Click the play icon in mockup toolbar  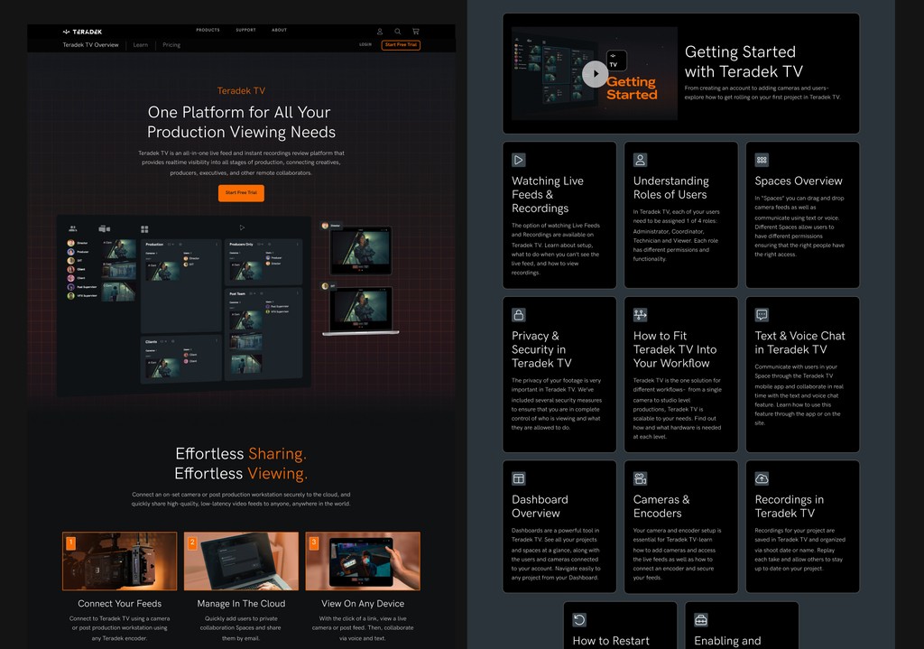coord(242,227)
